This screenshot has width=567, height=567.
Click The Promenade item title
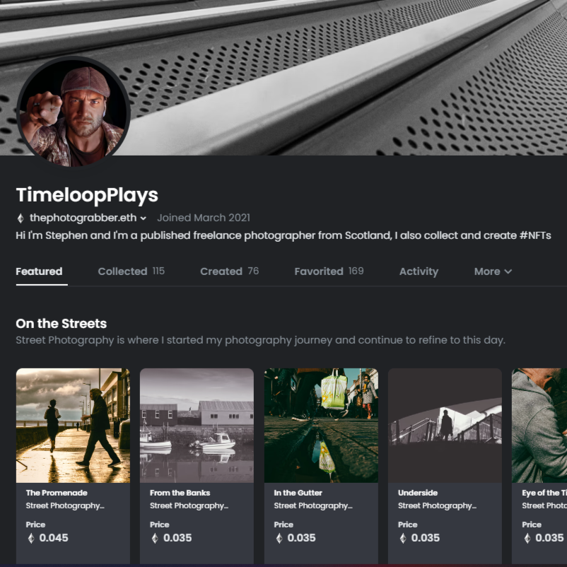pos(57,493)
